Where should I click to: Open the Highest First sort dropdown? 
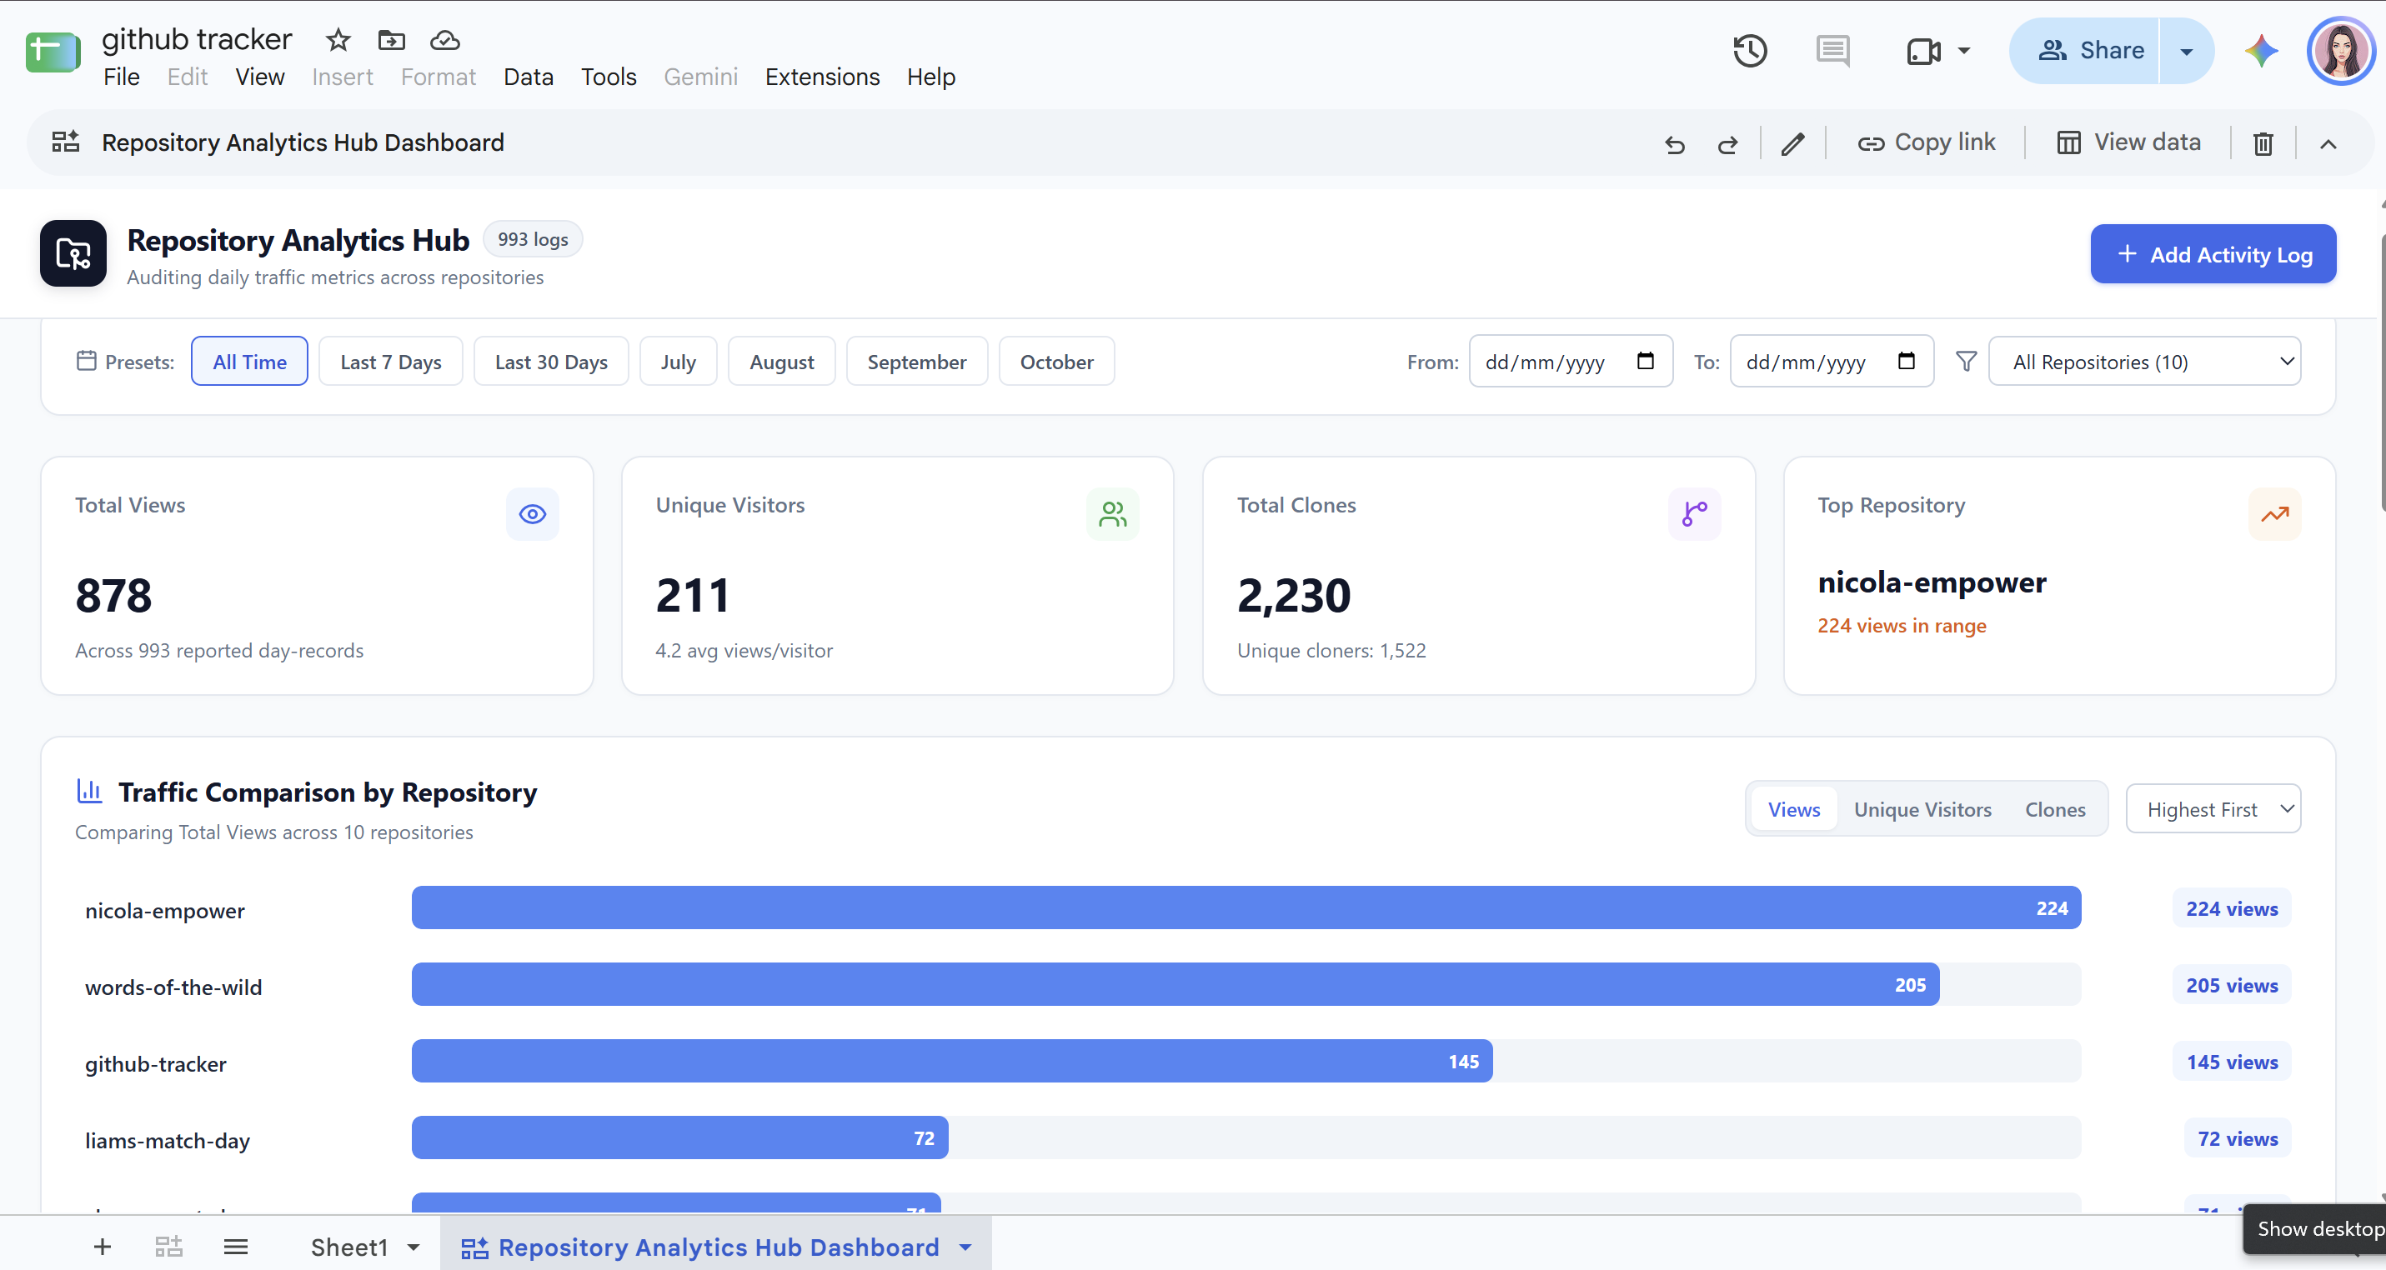pyautogui.click(x=2213, y=809)
